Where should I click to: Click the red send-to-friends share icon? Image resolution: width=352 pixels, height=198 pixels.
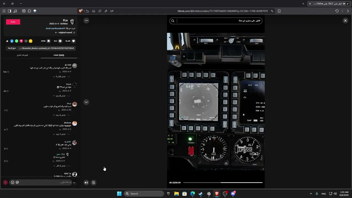pos(21,41)
